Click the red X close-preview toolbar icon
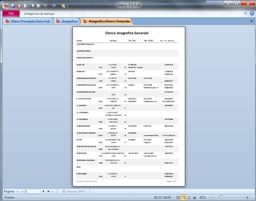Viewport: 256px width, 201px height. coord(19,6)
